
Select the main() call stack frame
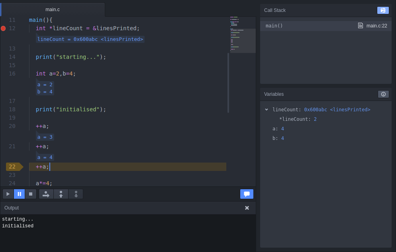pyautogui.click(x=326, y=26)
